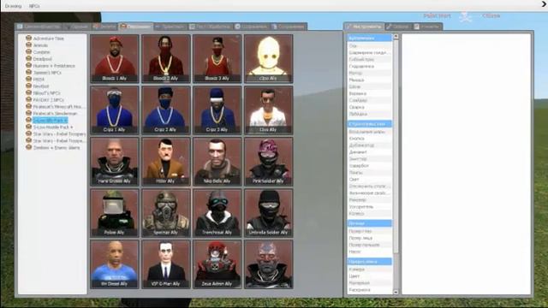The width and height of the screenshot is (548, 308).
Task: Open the NPCs menu in the top bar
Action: coord(34,6)
